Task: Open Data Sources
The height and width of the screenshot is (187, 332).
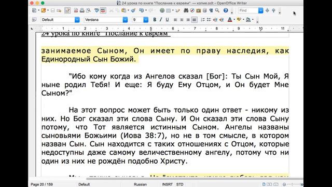Action: [x=204, y=10]
